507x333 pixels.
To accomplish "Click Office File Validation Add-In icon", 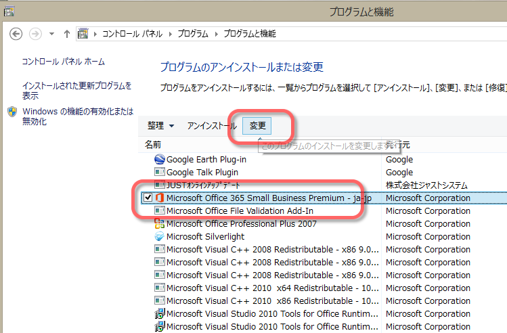I will tap(160, 210).
